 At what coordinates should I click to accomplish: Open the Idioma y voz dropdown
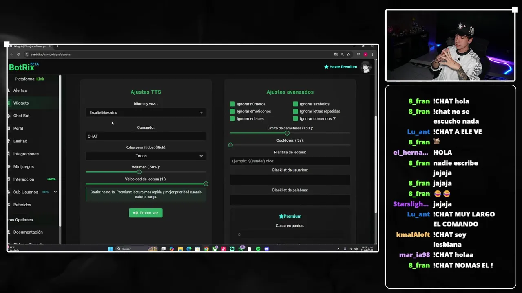tap(146, 112)
